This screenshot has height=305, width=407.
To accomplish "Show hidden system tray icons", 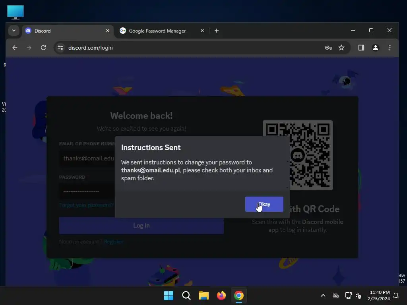I will [323, 295].
